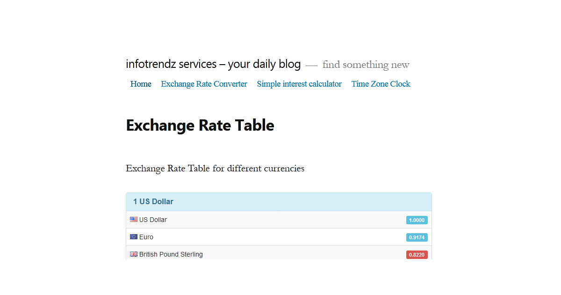Image resolution: width=561 pixels, height=295 pixels.
Task: Switch to the Exchange Rate Converter page
Action: pos(204,84)
